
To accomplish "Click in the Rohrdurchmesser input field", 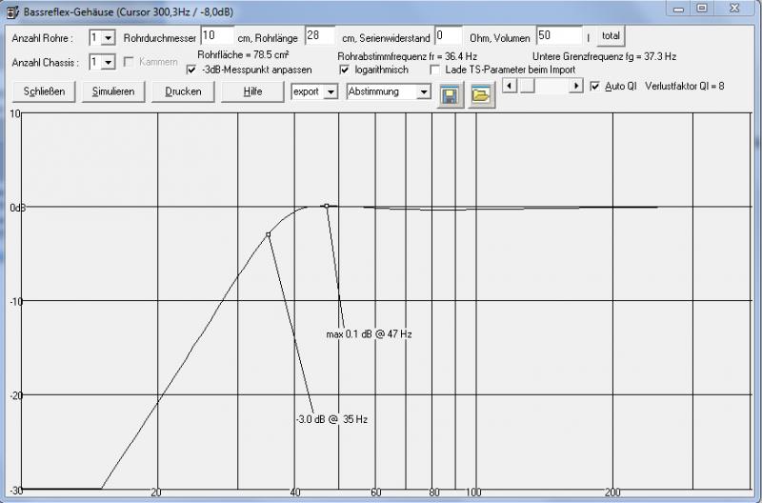I will click(217, 35).
